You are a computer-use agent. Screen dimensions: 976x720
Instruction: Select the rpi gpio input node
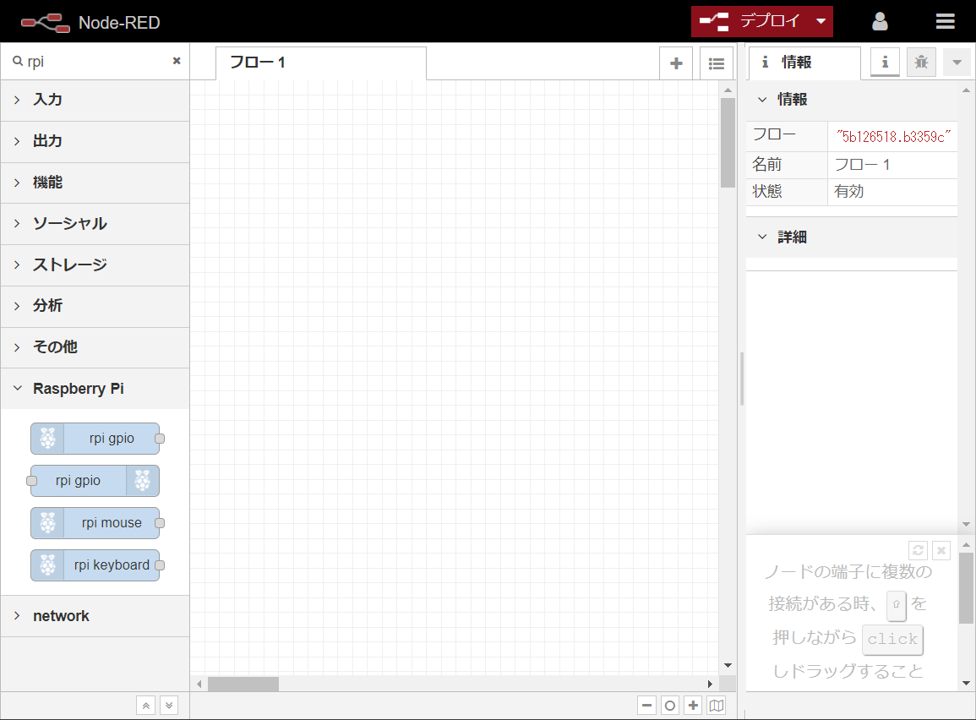click(x=95, y=439)
